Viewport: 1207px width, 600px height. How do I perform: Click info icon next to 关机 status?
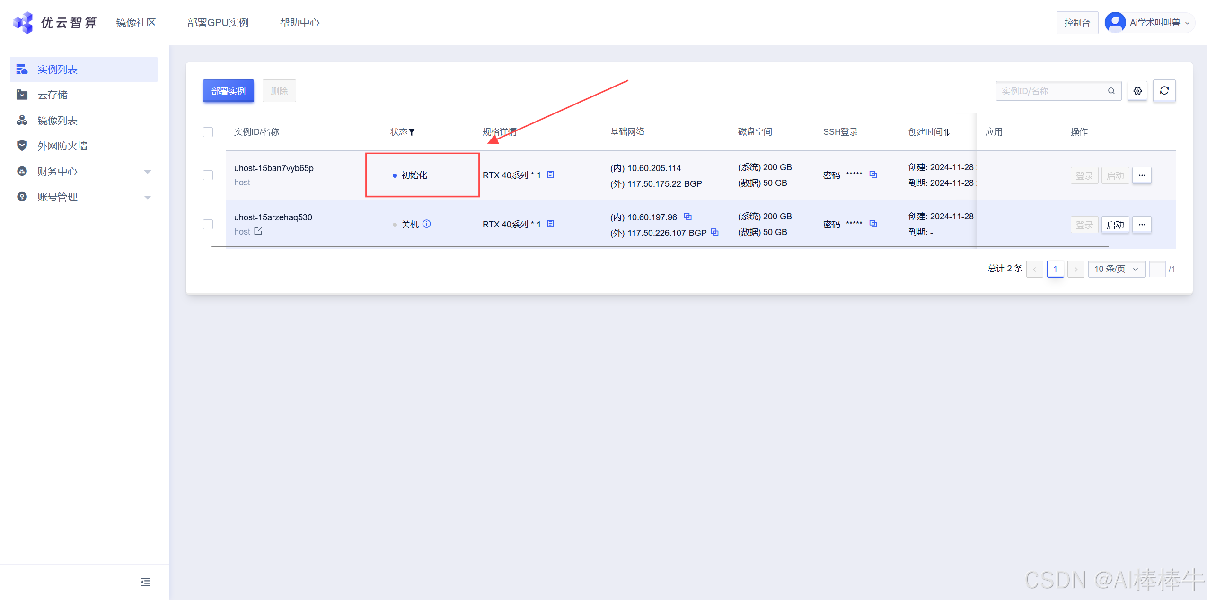[x=427, y=224]
